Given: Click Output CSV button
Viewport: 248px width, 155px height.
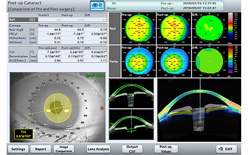Looking at the screenshot, I should (132, 149).
